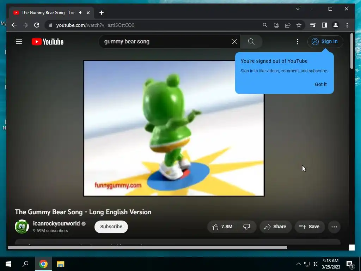Open Windows Start menu
The image size is (361, 271).
pos(8,264)
